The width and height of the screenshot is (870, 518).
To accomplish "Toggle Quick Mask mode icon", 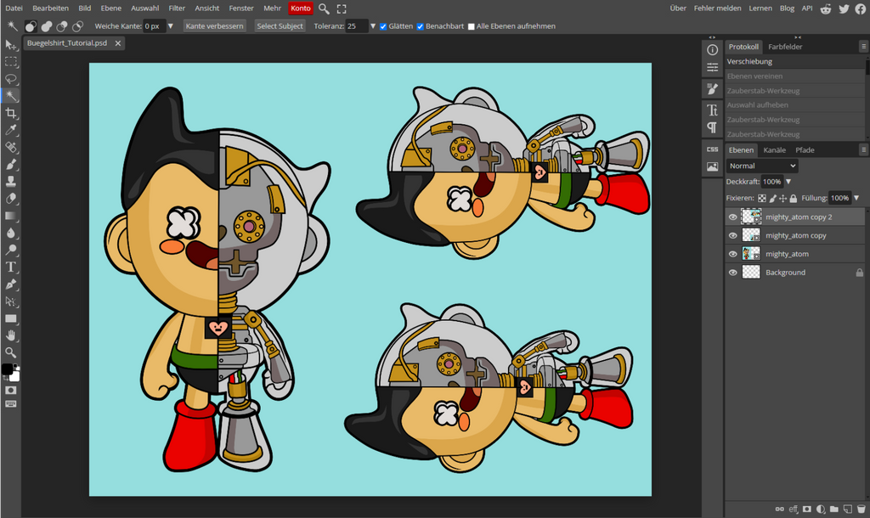I will 10,391.
